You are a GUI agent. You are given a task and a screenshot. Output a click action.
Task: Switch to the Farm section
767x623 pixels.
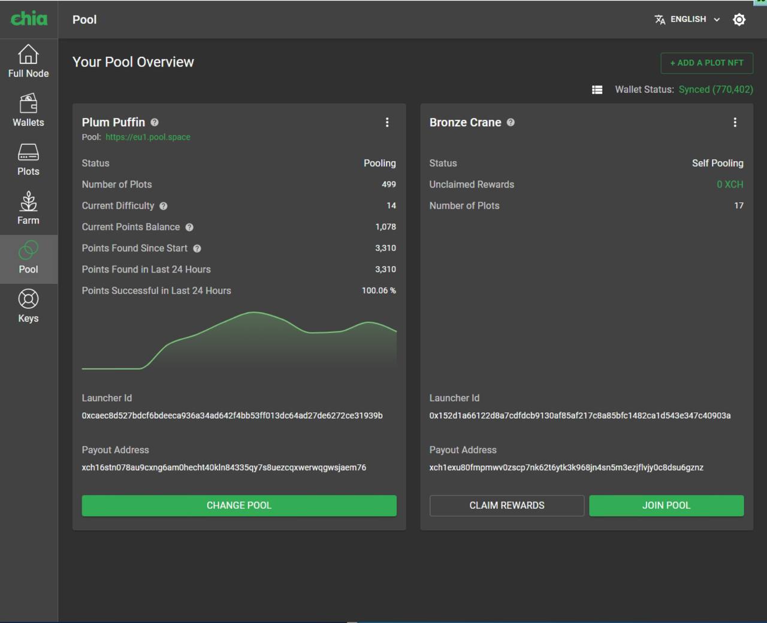[x=28, y=208]
